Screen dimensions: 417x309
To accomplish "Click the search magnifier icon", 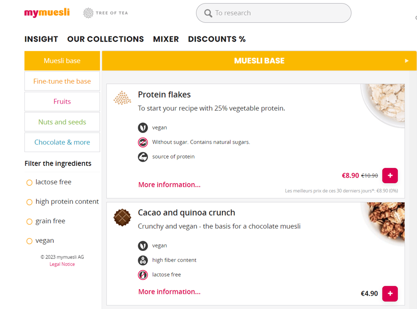I will pos(208,13).
